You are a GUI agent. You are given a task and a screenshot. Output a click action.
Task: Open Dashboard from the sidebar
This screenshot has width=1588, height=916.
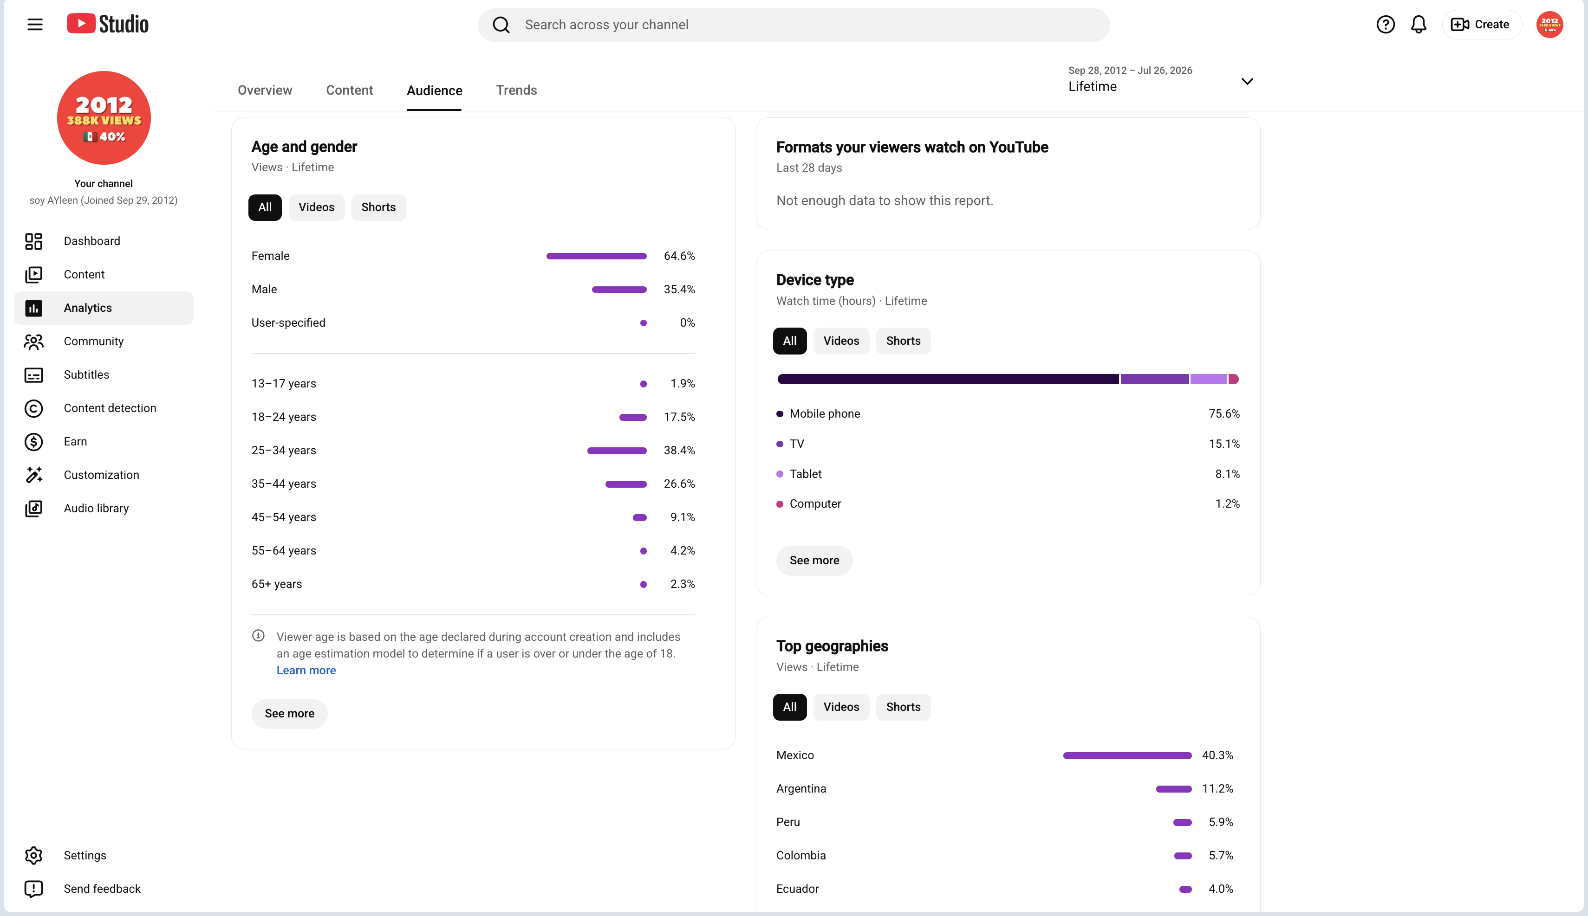[x=104, y=241]
